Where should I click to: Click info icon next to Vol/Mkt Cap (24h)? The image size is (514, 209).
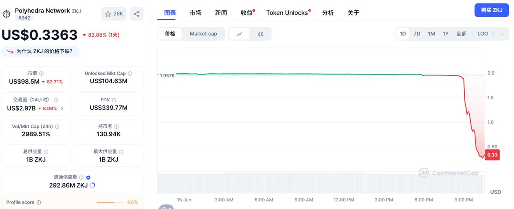(57, 127)
